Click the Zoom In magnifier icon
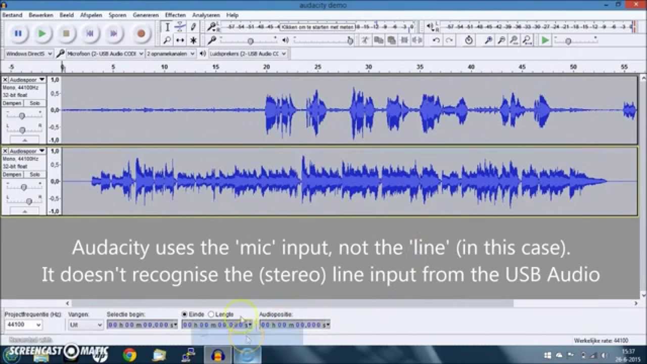 click(488, 40)
